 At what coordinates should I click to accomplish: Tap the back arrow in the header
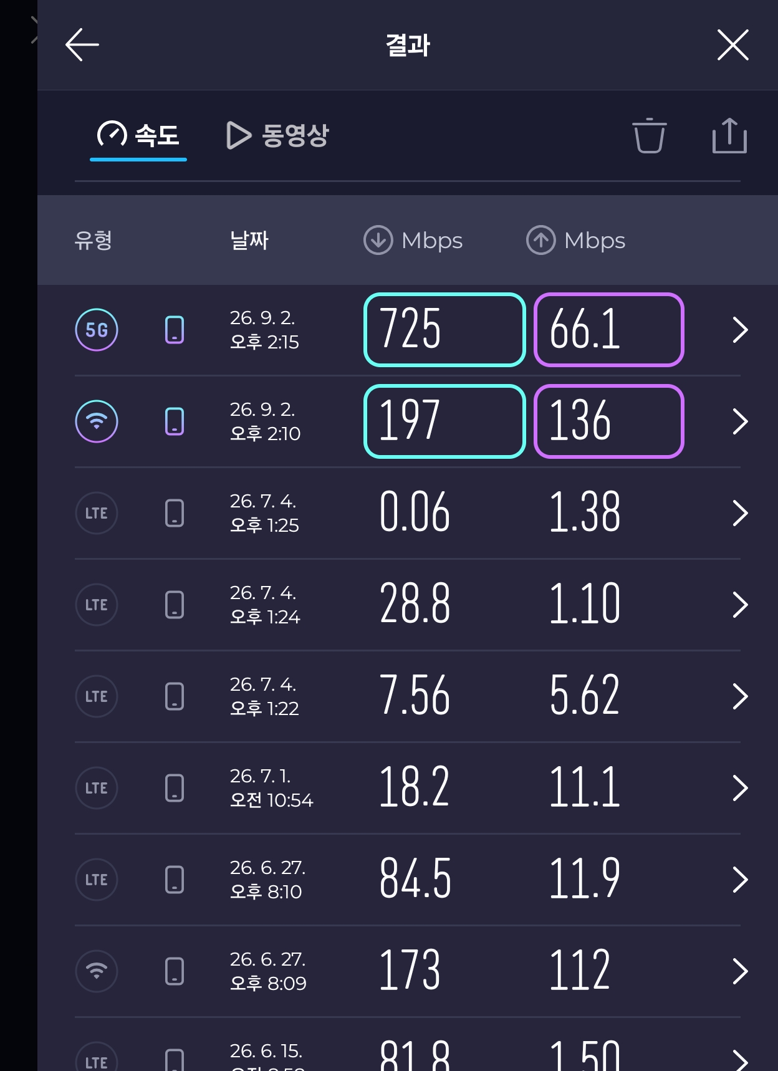tap(82, 45)
